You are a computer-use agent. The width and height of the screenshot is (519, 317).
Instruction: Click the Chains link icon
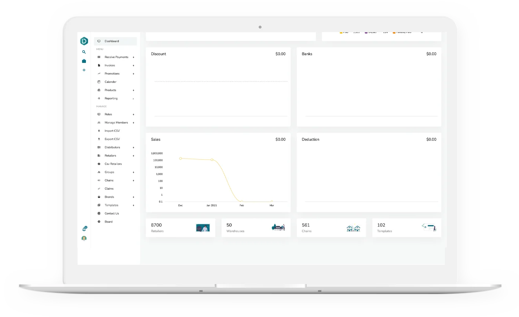(99, 180)
